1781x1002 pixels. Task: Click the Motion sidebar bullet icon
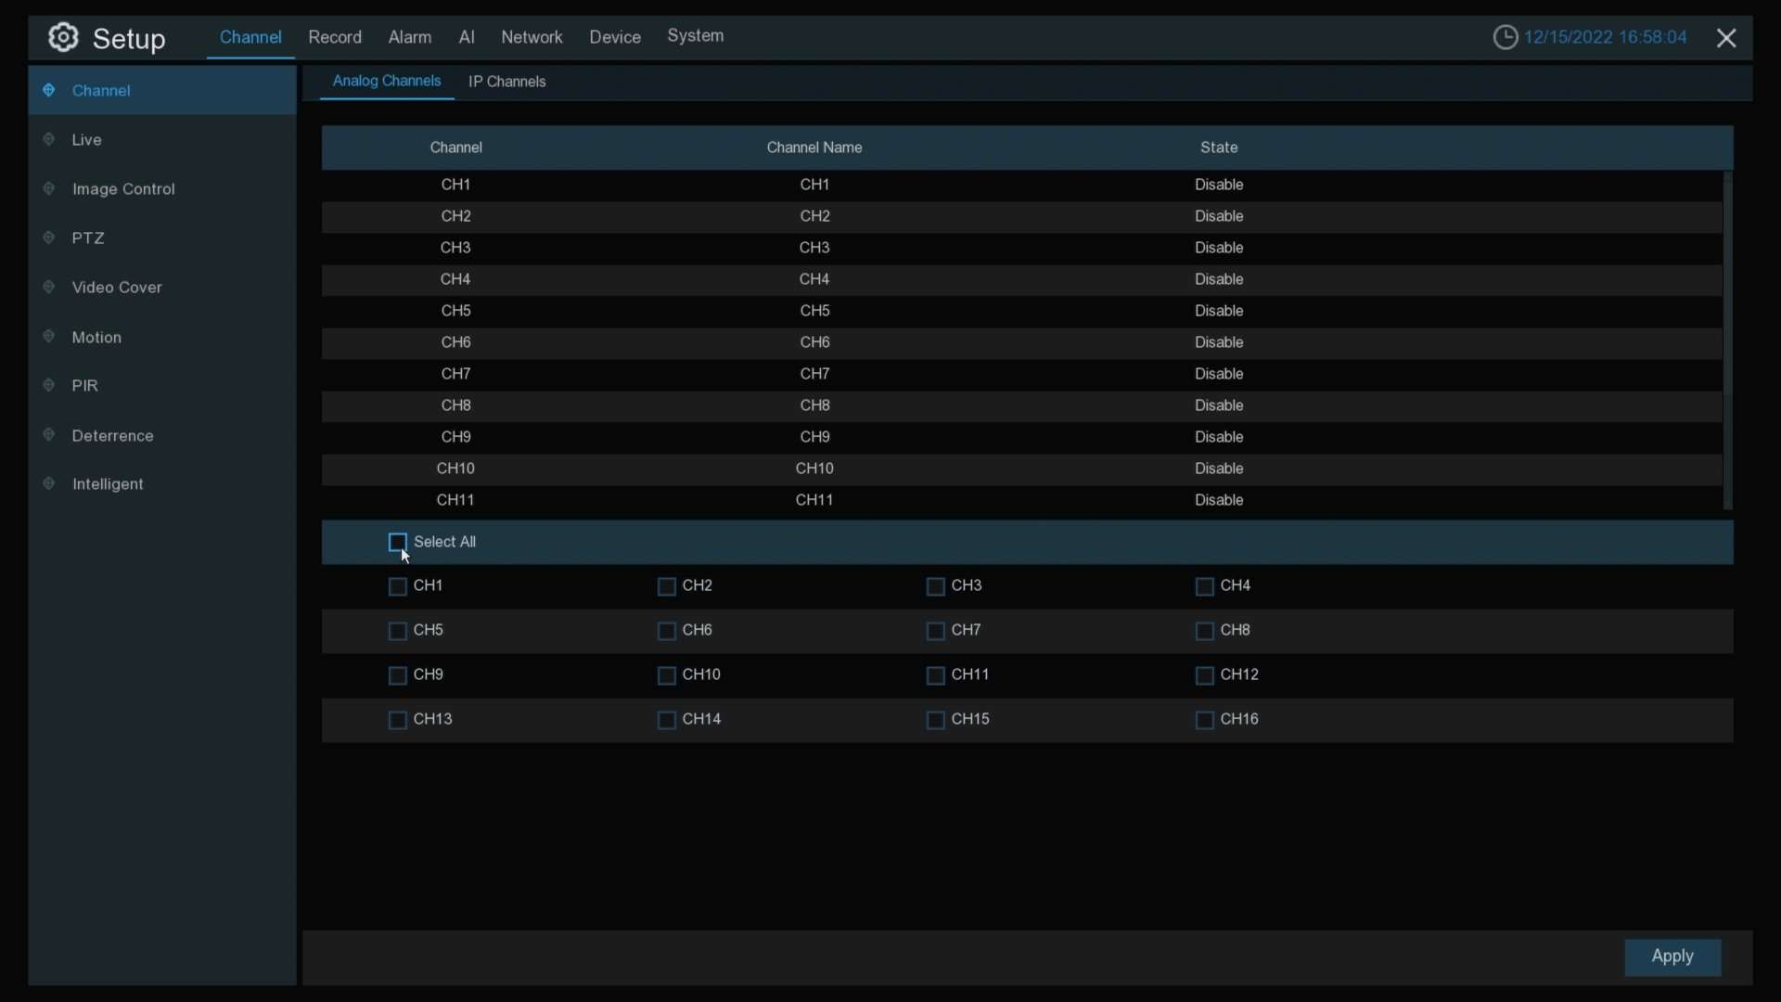click(x=49, y=337)
